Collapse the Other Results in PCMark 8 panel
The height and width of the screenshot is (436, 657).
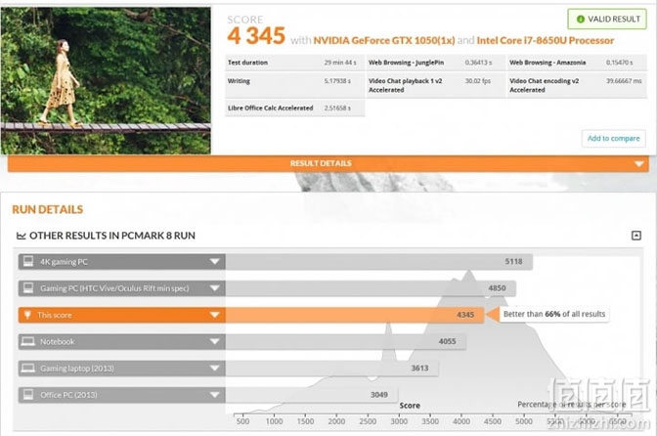click(x=636, y=236)
